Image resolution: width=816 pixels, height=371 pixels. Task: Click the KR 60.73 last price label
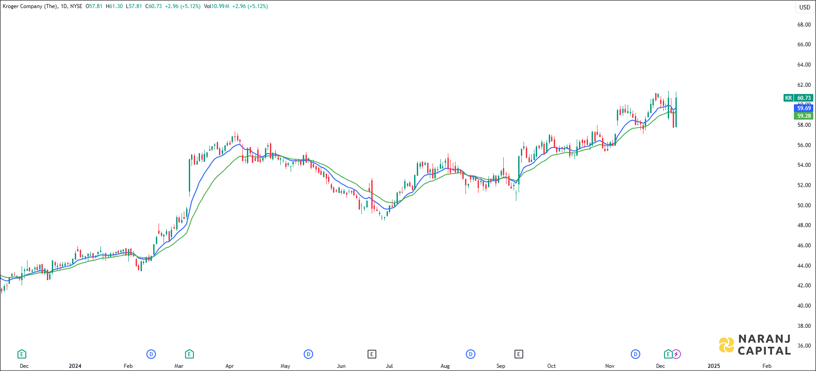(798, 98)
